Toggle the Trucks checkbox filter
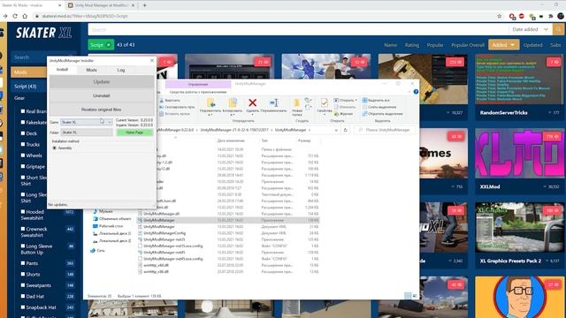The height and width of the screenshot is (318, 566). pos(23,144)
